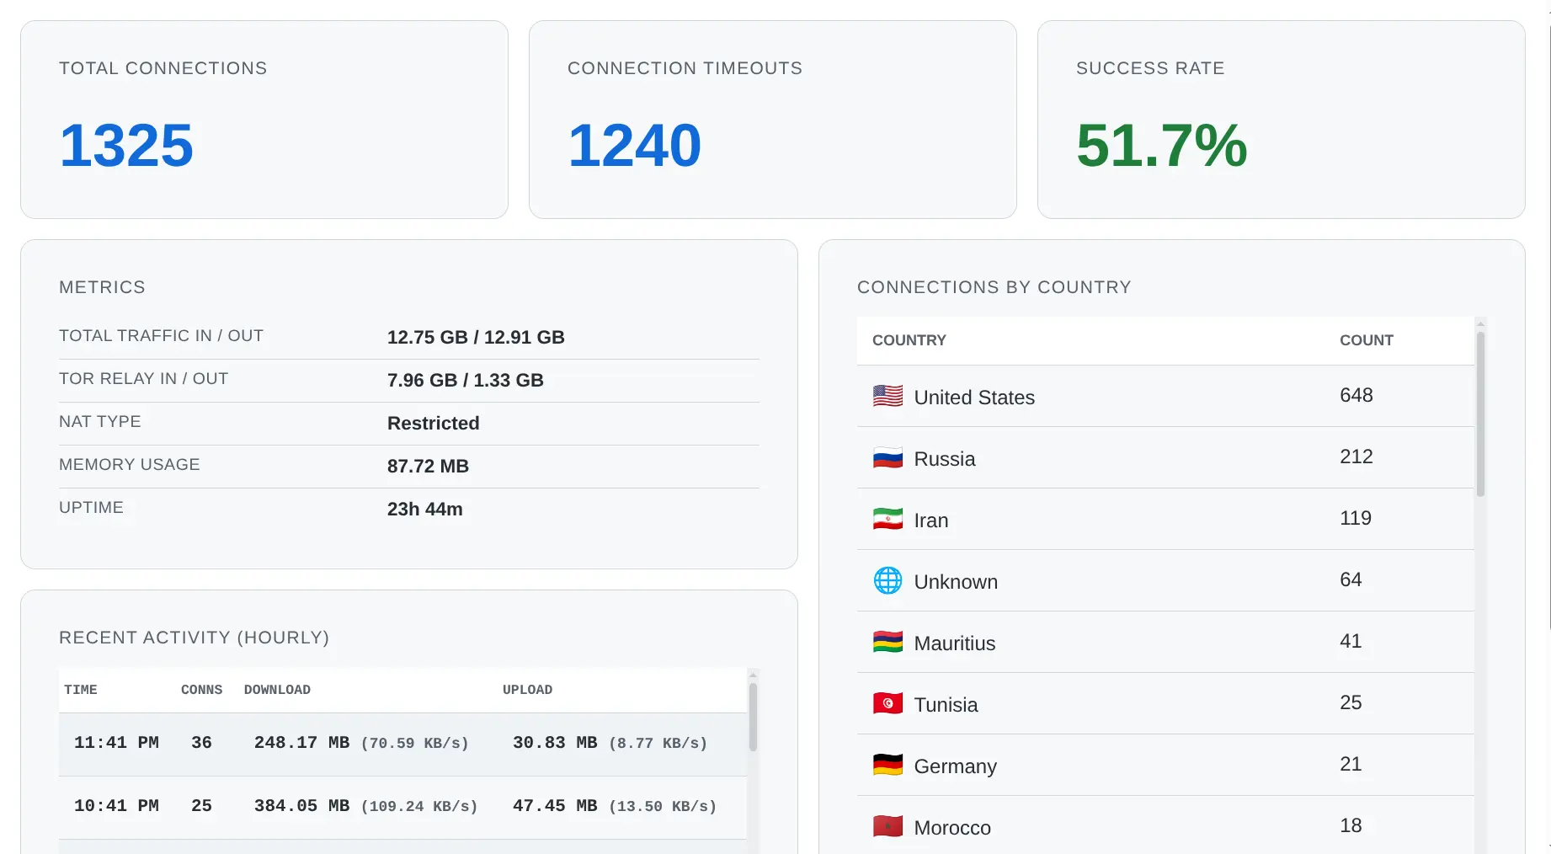The width and height of the screenshot is (1551, 854).
Task: Click the UPLOAD column header
Action: point(527,690)
